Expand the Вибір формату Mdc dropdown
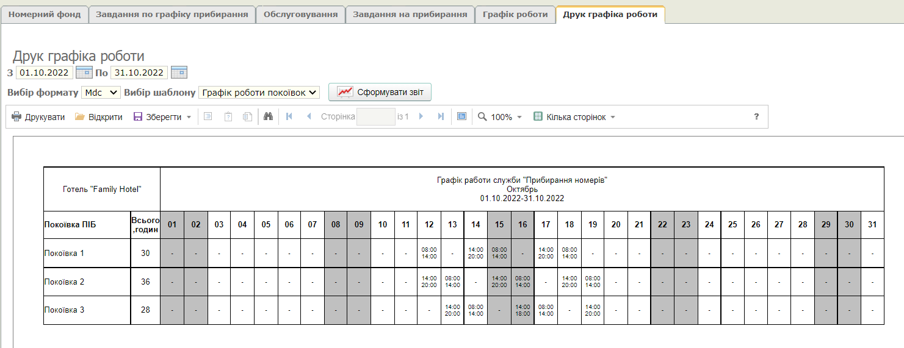This screenshot has height=348, width=904. pos(101,93)
